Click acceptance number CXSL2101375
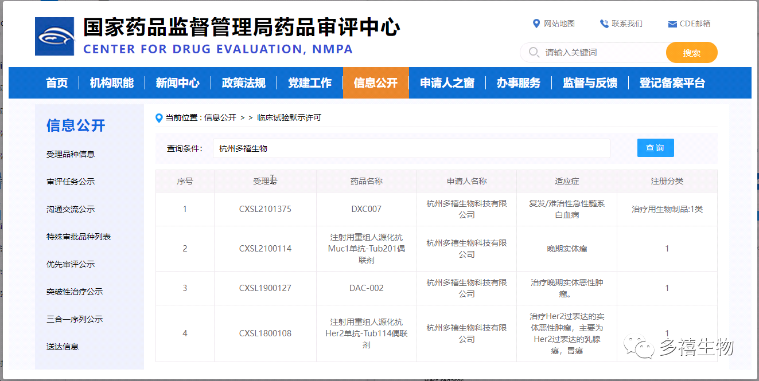Image resolution: width=759 pixels, height=381 pixels. [x=265, y=209]
